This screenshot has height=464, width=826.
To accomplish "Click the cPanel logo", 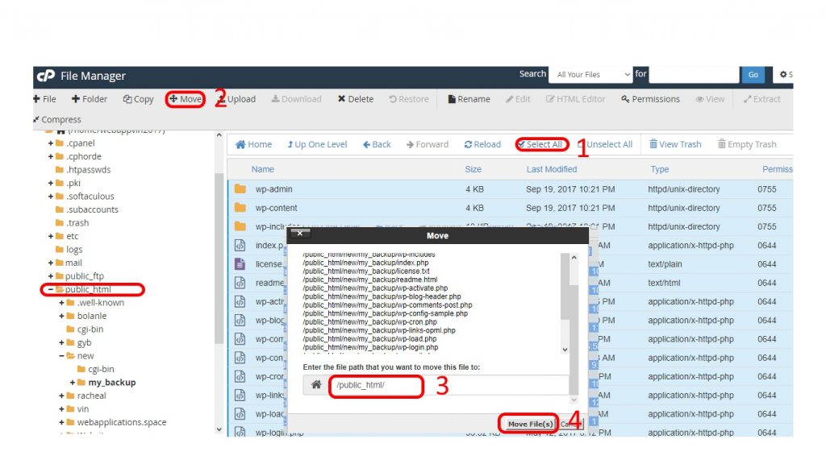I will pyautogui.click(x=46, y=76).
